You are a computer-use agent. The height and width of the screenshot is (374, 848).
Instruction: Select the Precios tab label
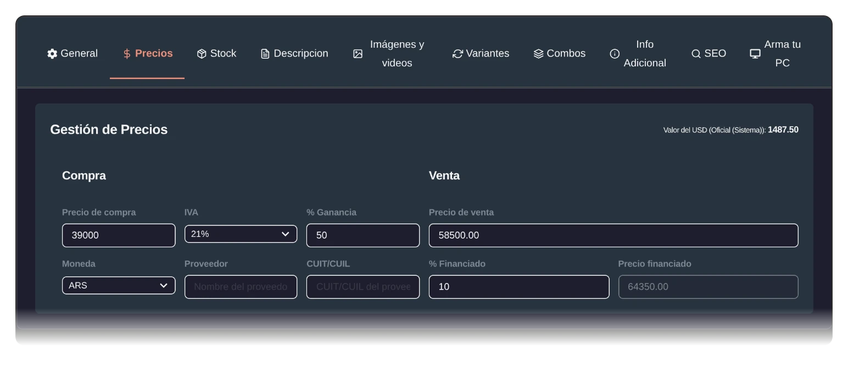tap(154, 54)
